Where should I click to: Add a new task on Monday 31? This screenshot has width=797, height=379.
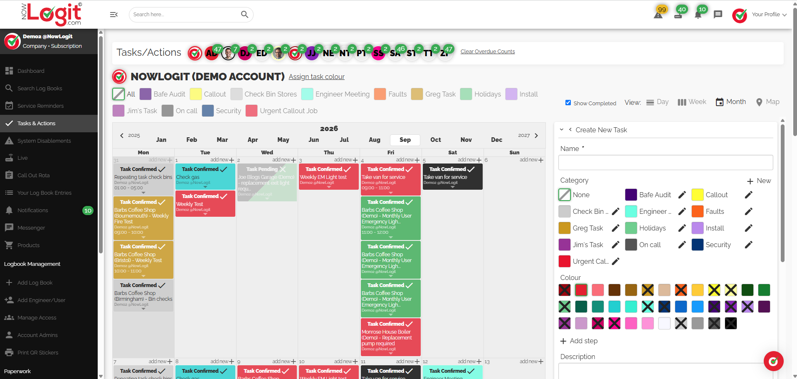coord(160,160)
